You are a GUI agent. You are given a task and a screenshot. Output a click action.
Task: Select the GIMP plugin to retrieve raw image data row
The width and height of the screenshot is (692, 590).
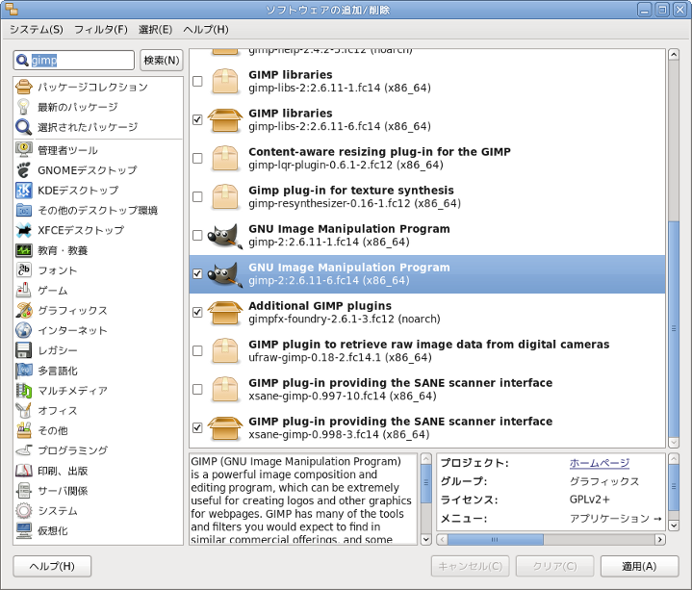426,350
